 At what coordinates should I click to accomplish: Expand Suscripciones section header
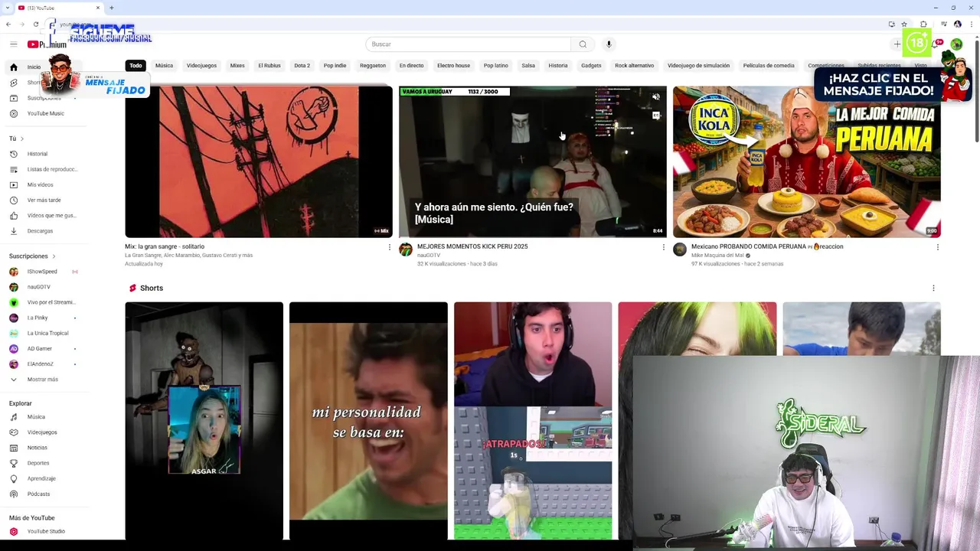pyautogui.click(x=32, y=256)
